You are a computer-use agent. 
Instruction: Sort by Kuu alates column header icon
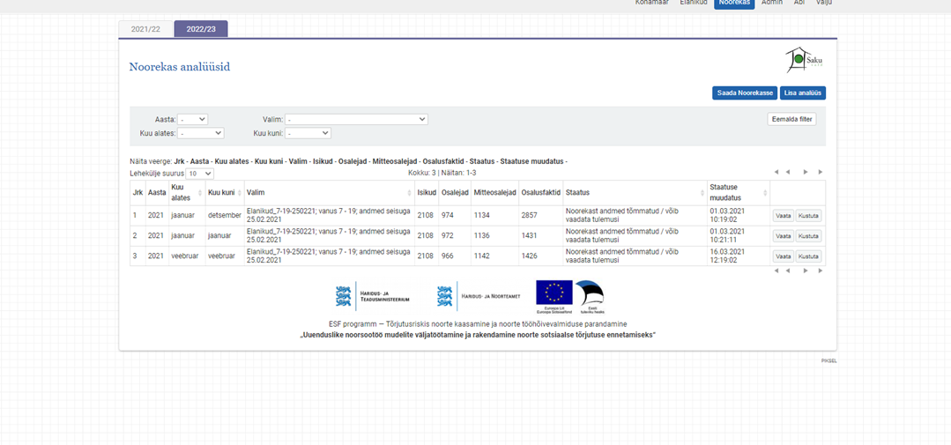pos(200,193)
